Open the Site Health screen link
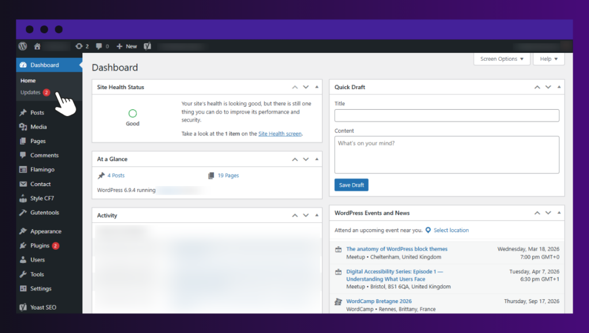 pyautogui.click(x=280, y=133)
